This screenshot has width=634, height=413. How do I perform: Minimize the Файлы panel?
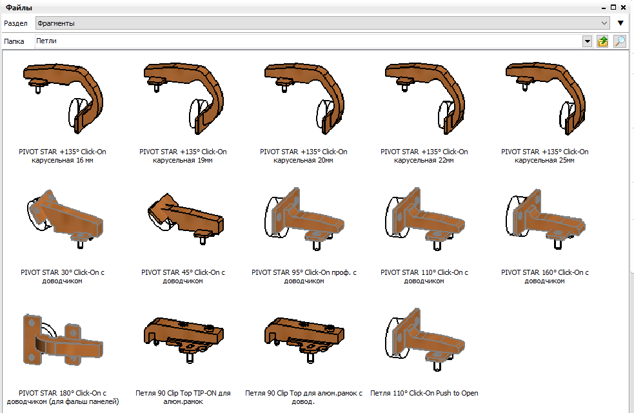click(x=604, y=8)
